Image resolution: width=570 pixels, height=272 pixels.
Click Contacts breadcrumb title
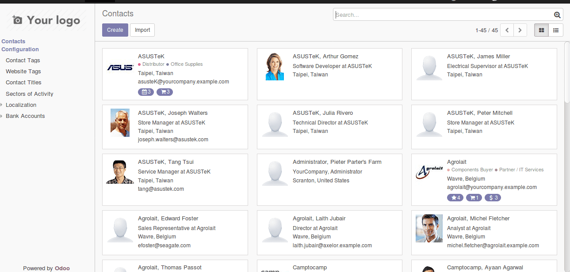(x=118, y=14)
